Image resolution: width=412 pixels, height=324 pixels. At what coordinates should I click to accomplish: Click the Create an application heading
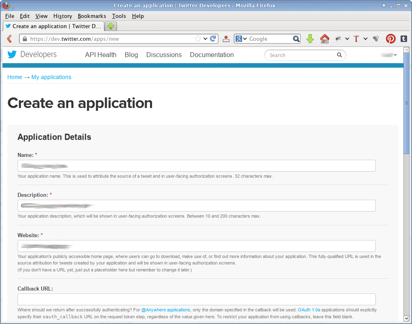(x=80, y=103)
